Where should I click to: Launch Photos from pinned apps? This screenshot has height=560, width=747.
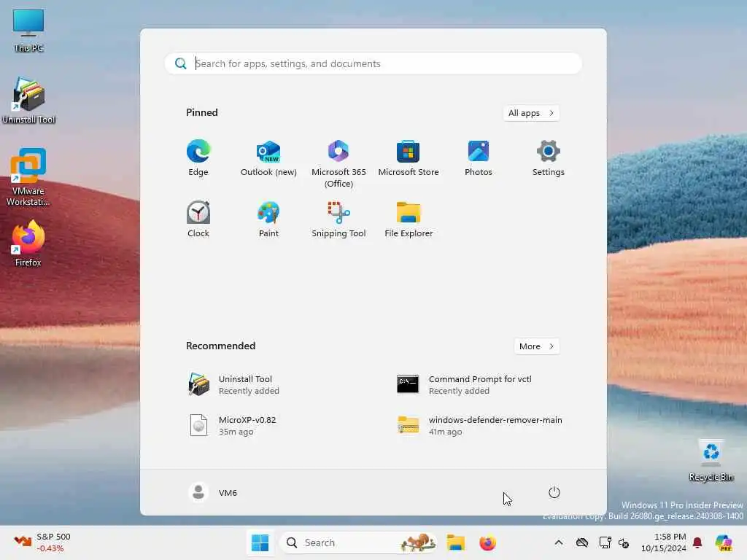point(479,158)
